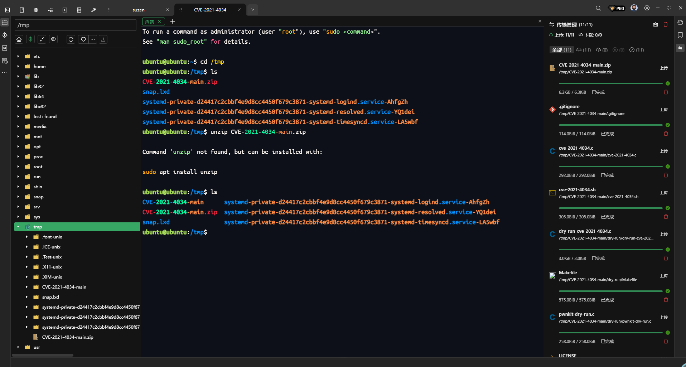Select the completed transfers filter tab
686x367 pixels.
(637, 50)
